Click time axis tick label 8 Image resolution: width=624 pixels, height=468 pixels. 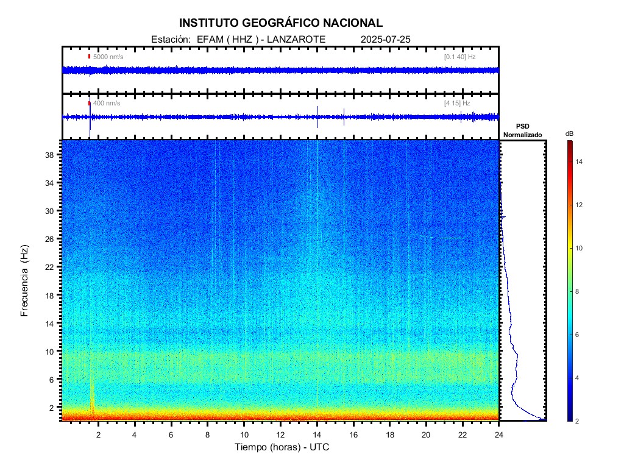(x=207, y=434)
